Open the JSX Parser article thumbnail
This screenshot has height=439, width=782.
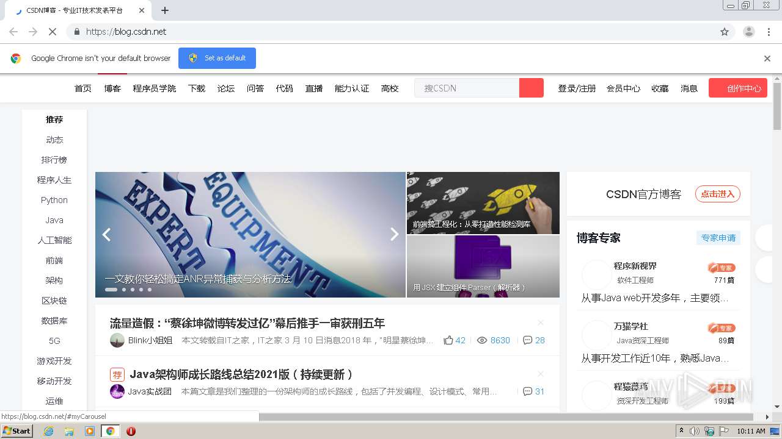click(483, 266)
